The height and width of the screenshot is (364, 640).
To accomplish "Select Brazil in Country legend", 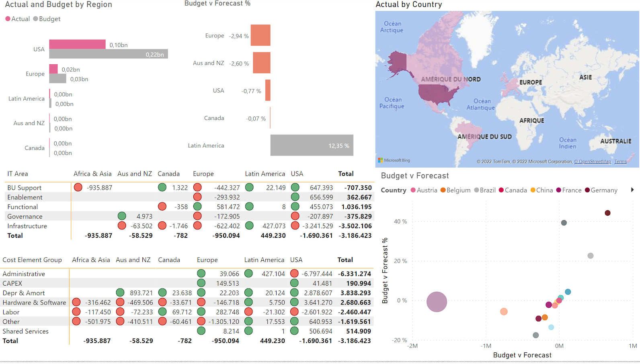I will pos(485,190).
